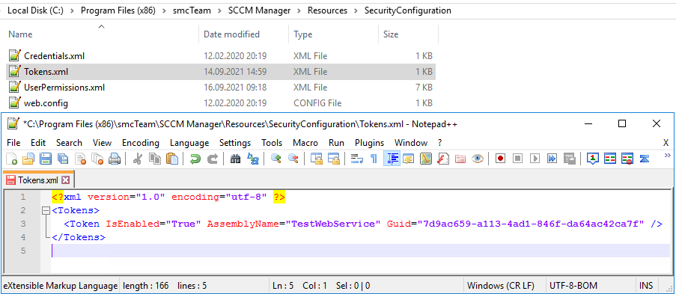Toggle Show All Characters pilcrow icon
Viewport: 676px width, 294px height.
374,159
